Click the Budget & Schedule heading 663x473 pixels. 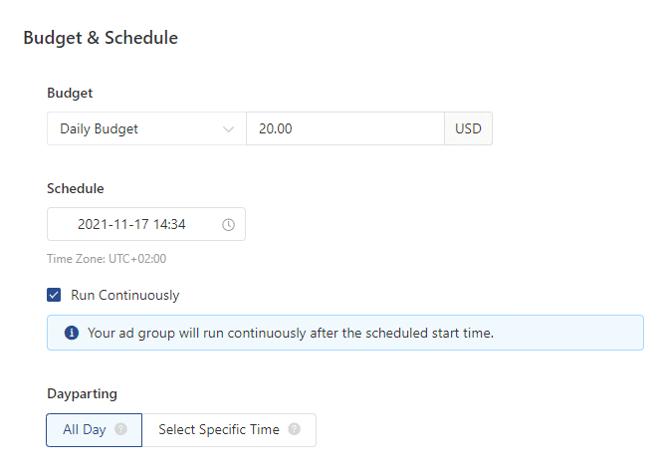click(100, 39)
